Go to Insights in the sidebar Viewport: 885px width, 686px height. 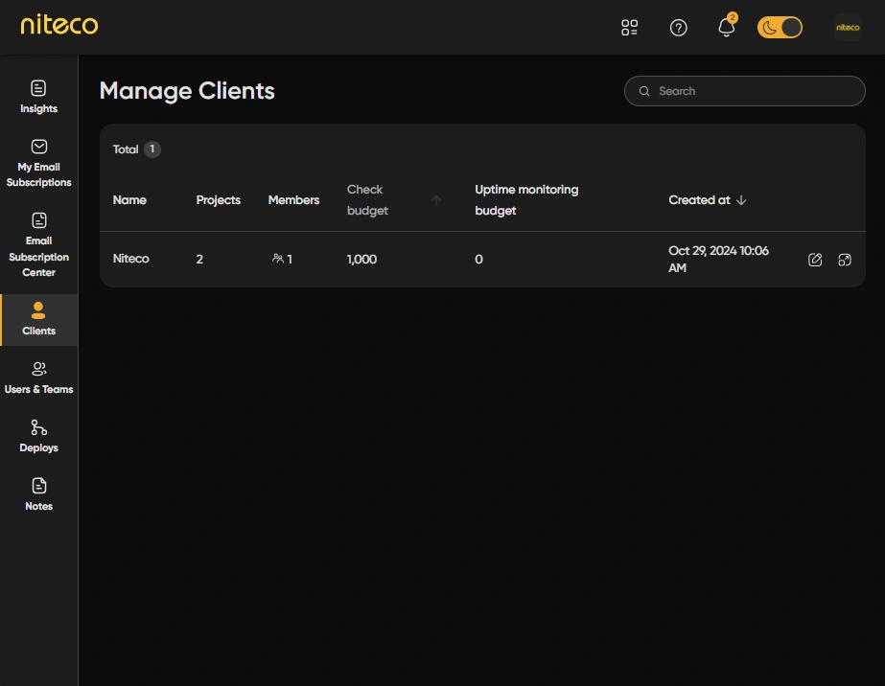[39, 97]
